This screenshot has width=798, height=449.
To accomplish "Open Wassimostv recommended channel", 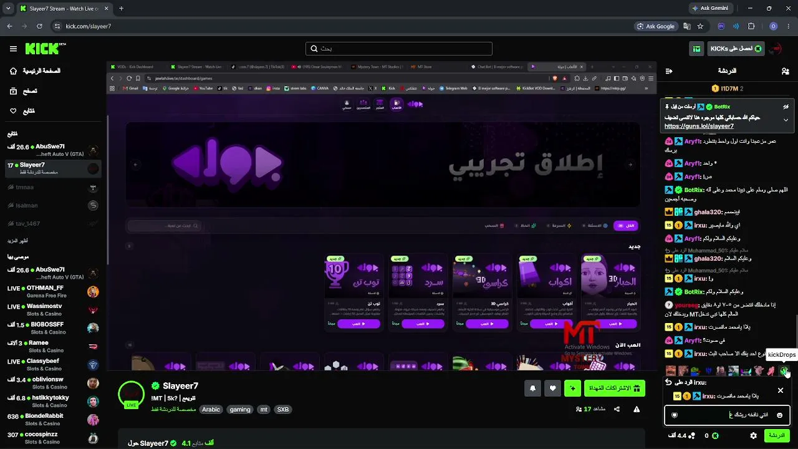I will pyautogui.click(x=53, y=310).
